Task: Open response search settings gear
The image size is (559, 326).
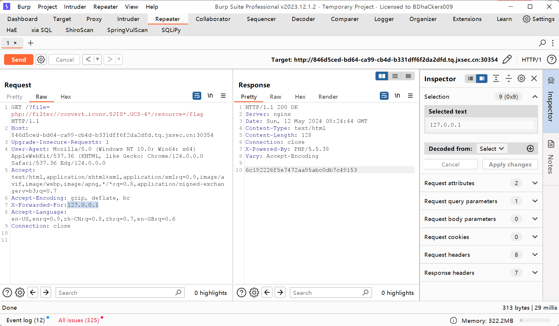Action: [x=254, y=293]
